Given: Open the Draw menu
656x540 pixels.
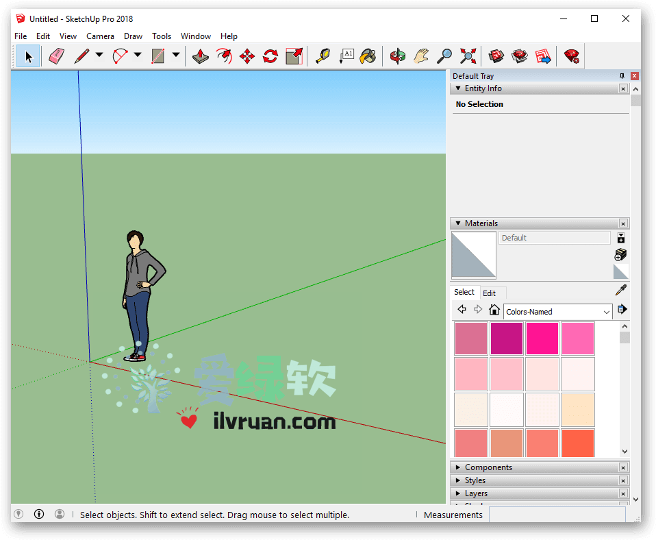Looking at the screenshot, I should pos(133,36).
